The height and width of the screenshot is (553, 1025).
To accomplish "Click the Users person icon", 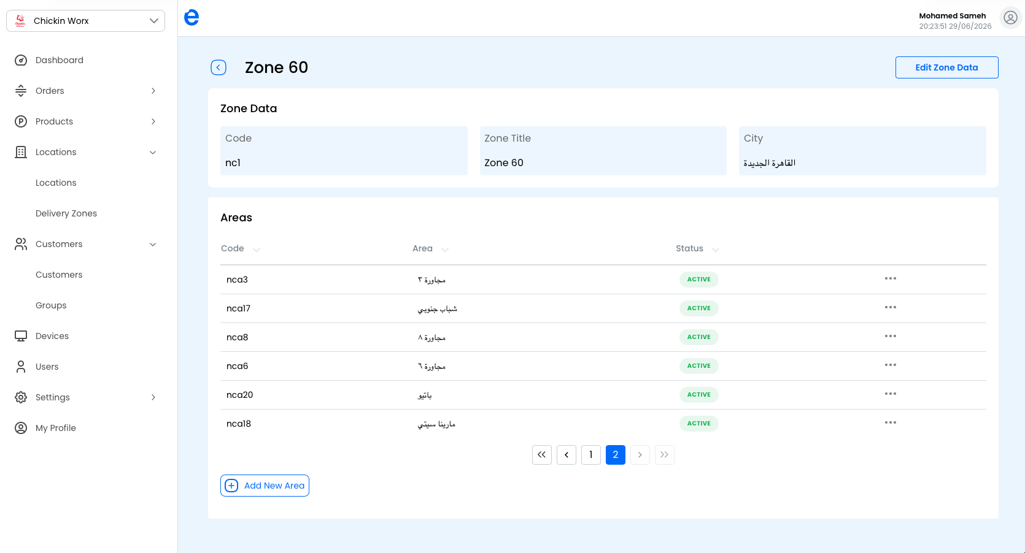I will pyautogui.click(x=21, y=367).
